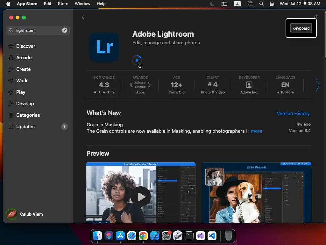The width and height of the screenshot is (326, 245).
Task: Click the magnifier icon in search field
Action: (11, 30)
